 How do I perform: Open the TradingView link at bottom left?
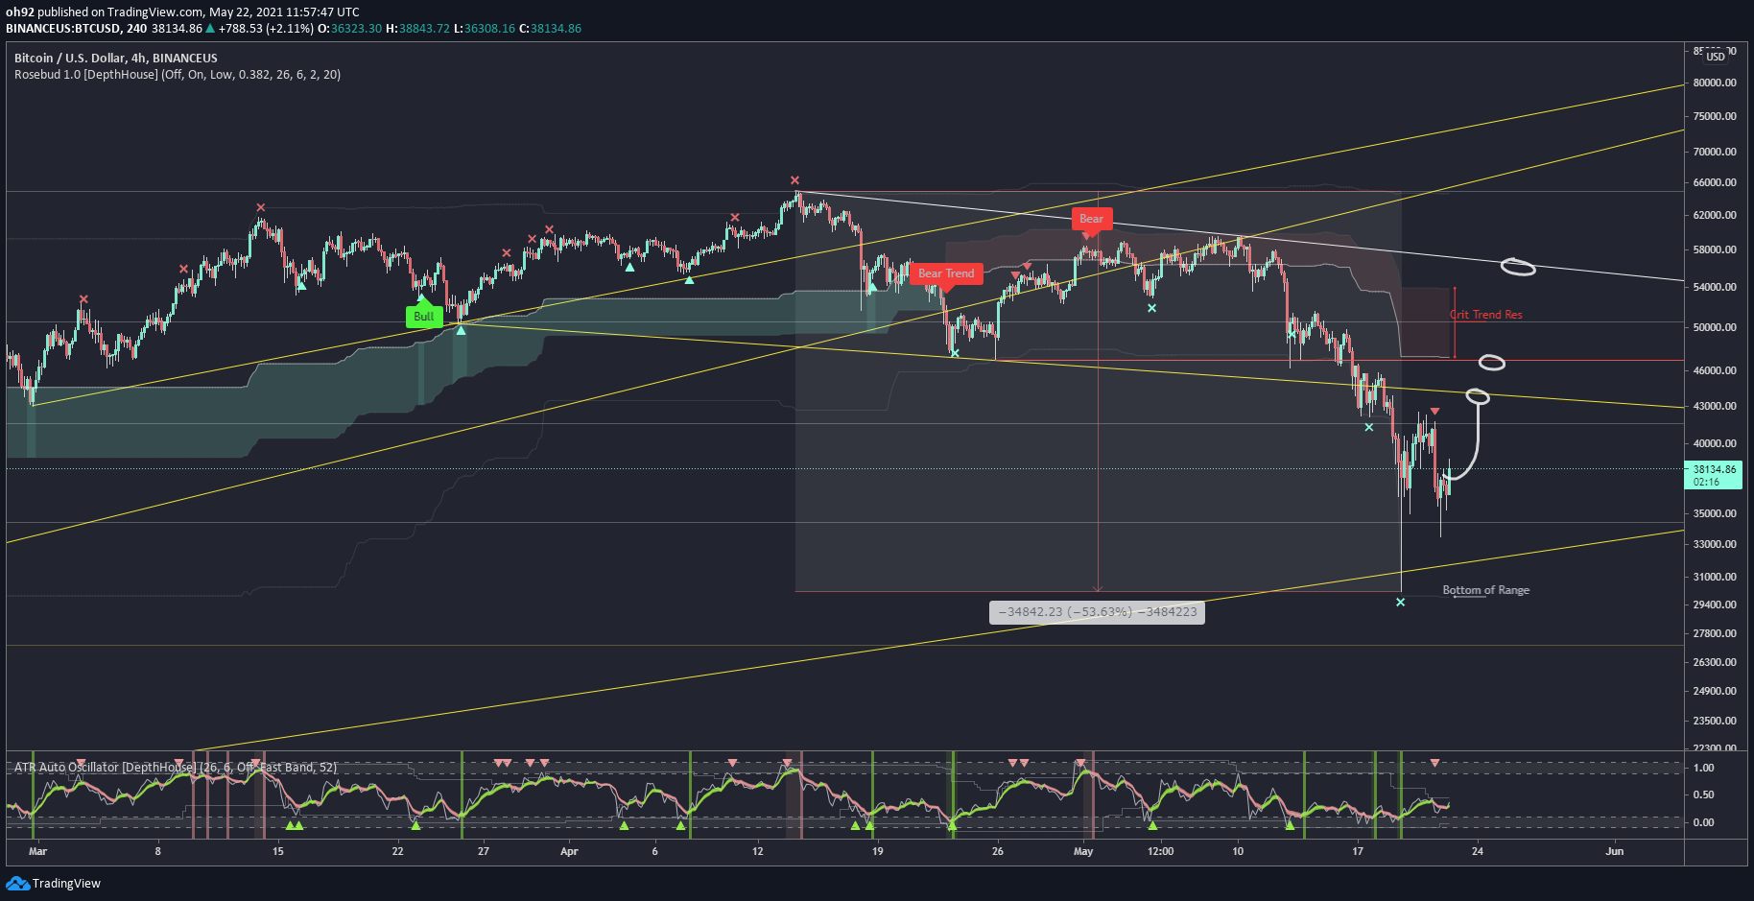point(54,884)
